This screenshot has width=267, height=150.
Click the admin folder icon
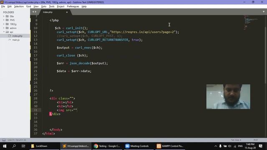click(x=7, y=28)
